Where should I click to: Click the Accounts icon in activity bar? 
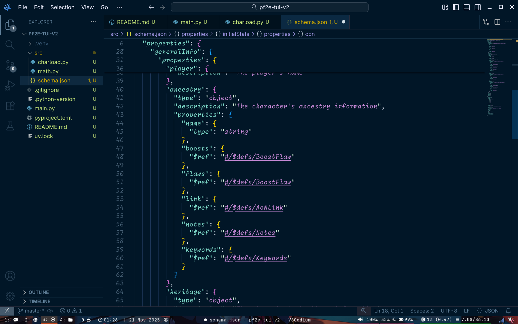[10, 276]
